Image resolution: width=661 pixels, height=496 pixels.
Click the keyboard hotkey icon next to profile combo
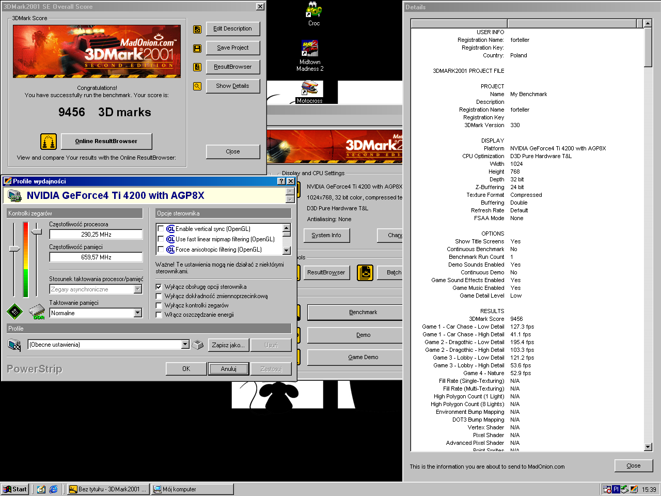(x=198, y=345)
